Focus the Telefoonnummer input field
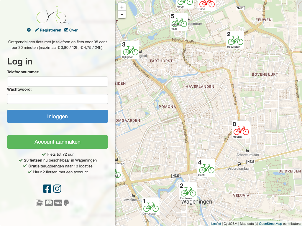This screenshot has width=302, height=226. pos(58,82)
